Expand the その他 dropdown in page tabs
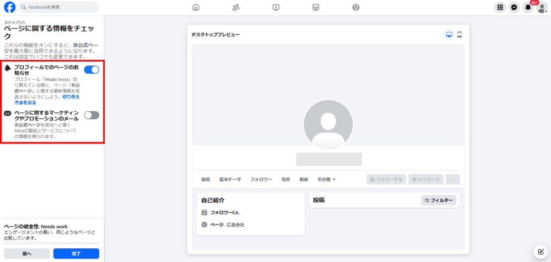The width and height of the screenshot is (551, 262). pyautogui.click(x=326, y=179)
